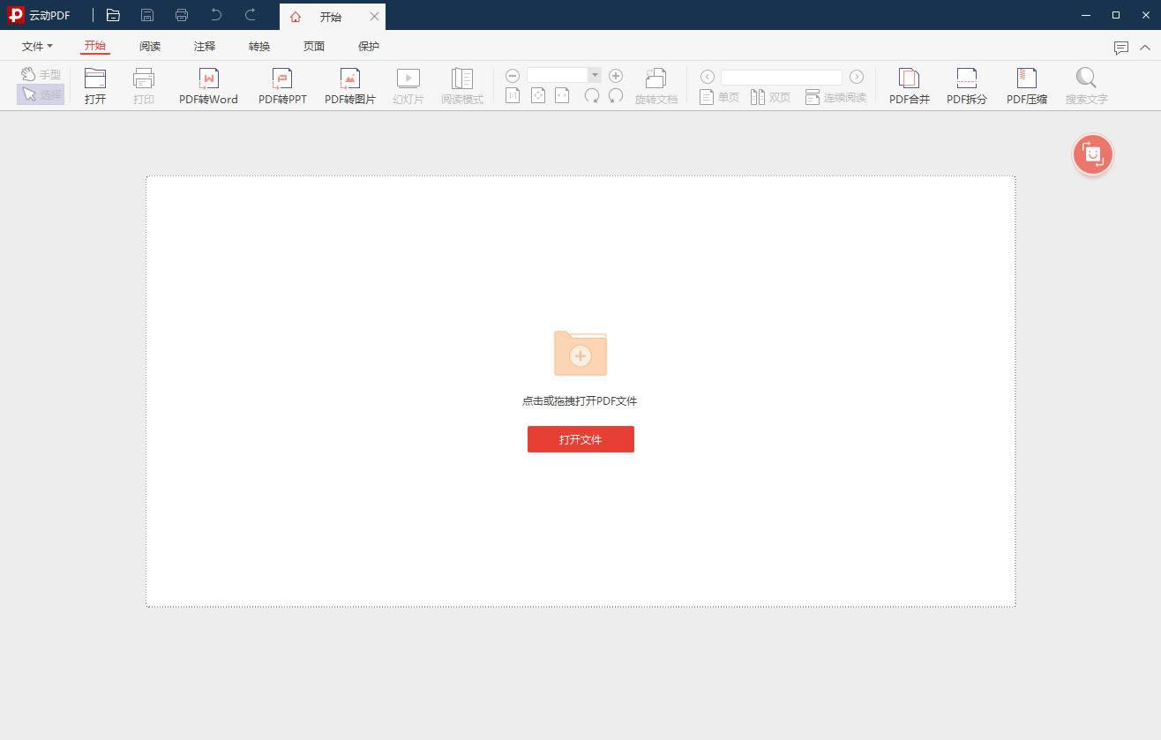Click the red 打开文件 button
This screenshot has height=740, width=1161.
click(580, 439)
